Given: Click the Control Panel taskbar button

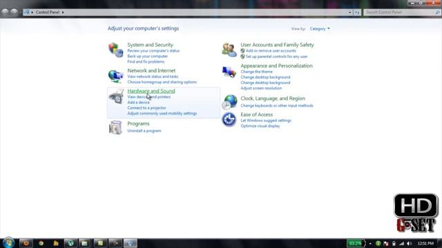Looking at the screenshot, I should [131, 243].
